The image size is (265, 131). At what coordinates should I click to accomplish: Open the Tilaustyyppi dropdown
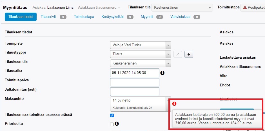click(140, 54)
